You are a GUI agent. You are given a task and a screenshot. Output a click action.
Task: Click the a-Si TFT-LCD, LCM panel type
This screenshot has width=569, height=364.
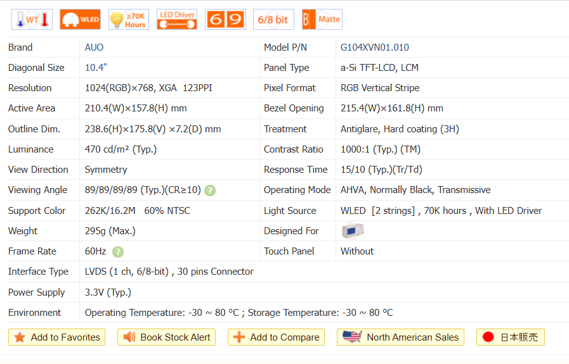pos(379,68)
